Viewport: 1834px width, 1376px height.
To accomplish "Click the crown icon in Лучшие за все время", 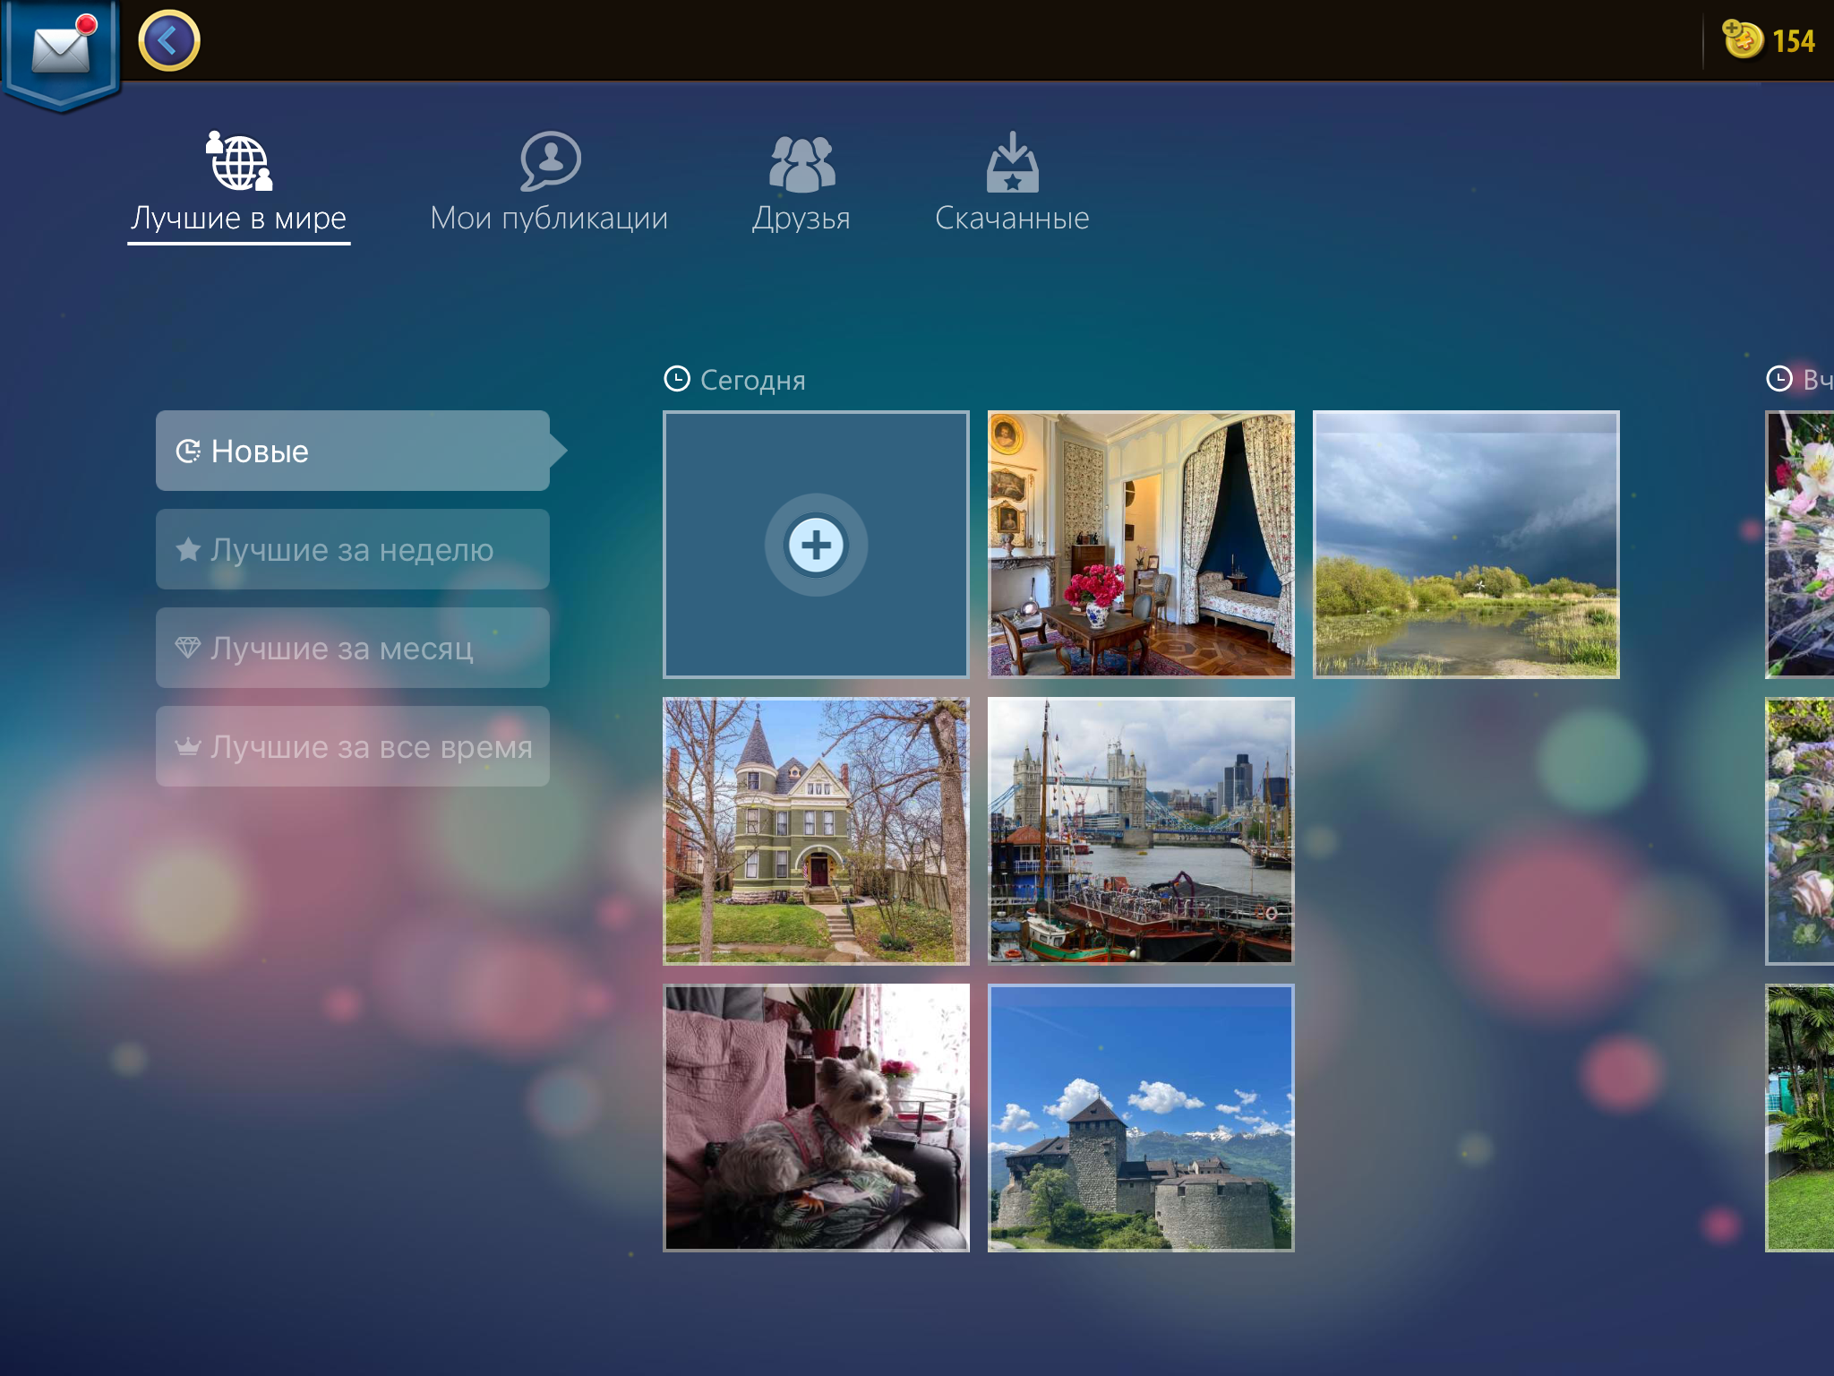I will tap(188, 745).
